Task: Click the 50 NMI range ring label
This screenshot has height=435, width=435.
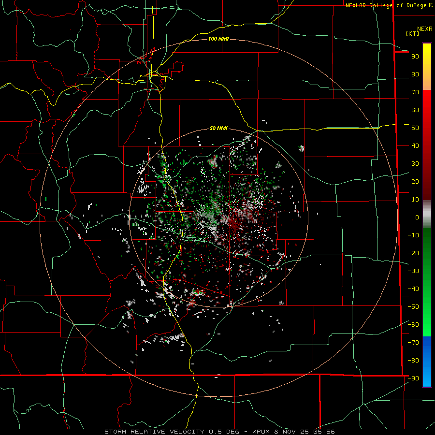Action: (218, 128)
